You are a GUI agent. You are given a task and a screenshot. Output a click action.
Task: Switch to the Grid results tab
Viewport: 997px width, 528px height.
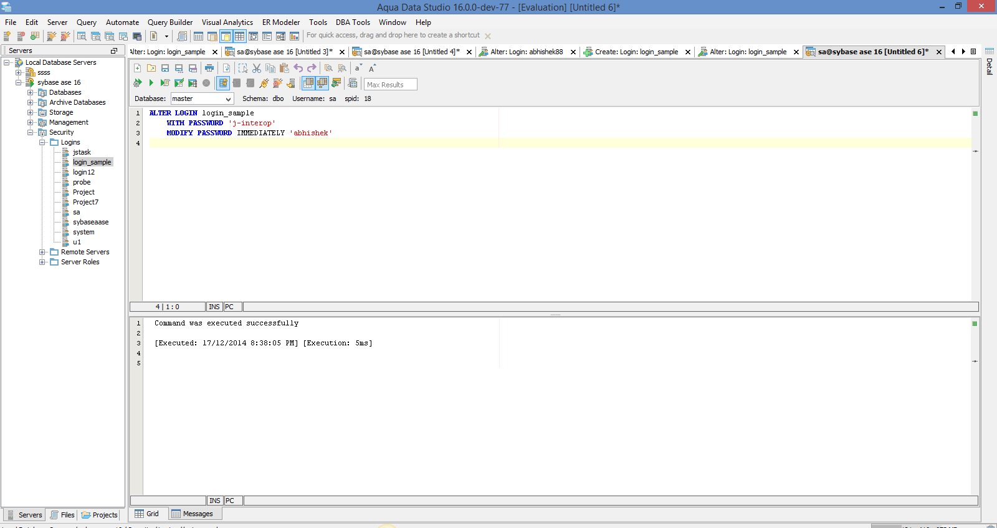click(147, 514)
